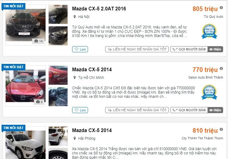Click info icon next to 805 triệu price

pyautogui.click(x=221, y=8)
